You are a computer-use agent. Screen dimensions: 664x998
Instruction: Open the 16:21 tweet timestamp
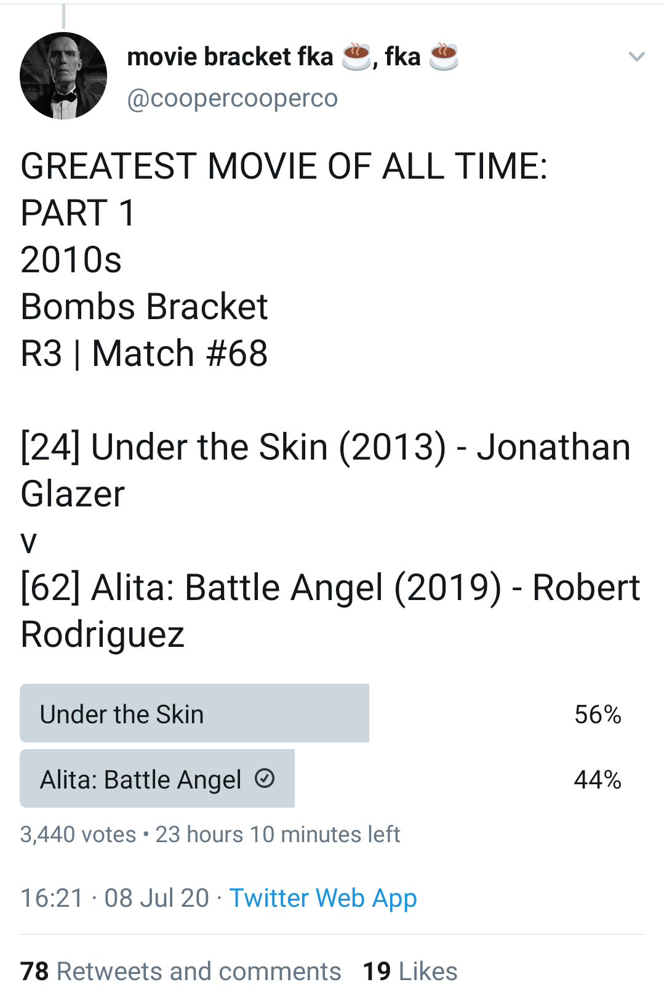[x=52, y=898]
